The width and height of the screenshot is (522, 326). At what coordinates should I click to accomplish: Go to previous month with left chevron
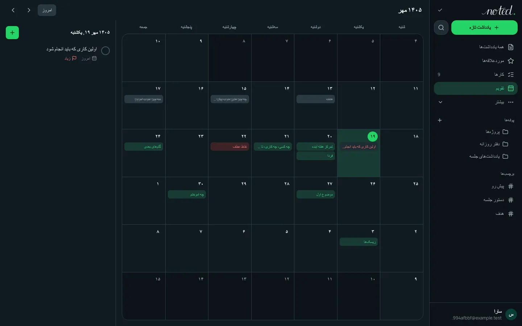13,10
